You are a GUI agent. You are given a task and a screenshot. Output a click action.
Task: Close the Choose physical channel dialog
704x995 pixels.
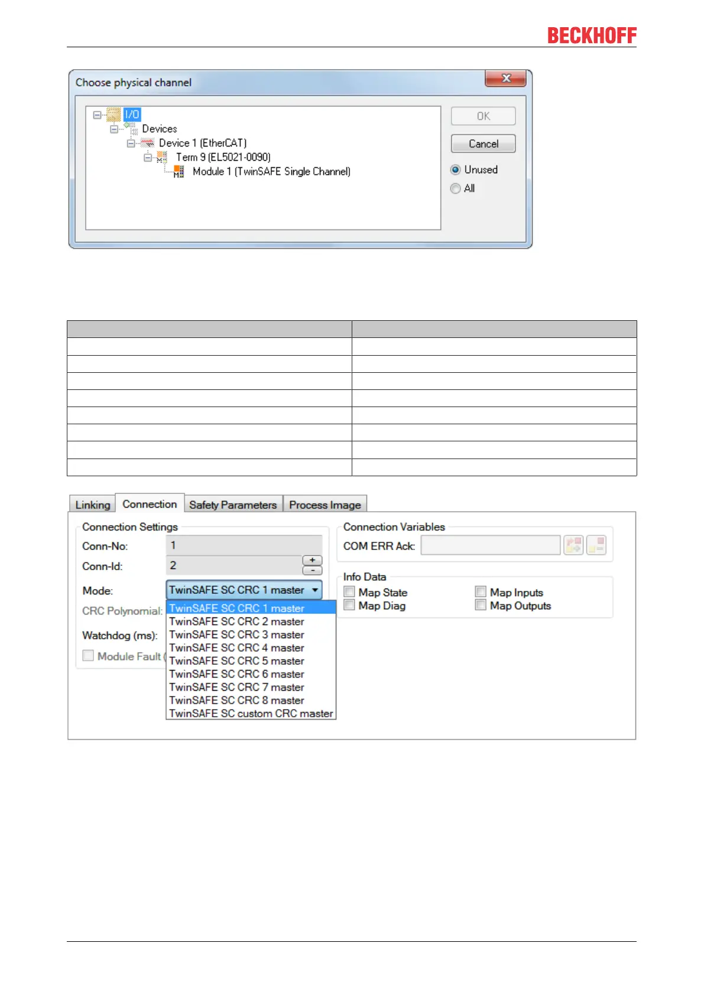click(x=505, y=78)
